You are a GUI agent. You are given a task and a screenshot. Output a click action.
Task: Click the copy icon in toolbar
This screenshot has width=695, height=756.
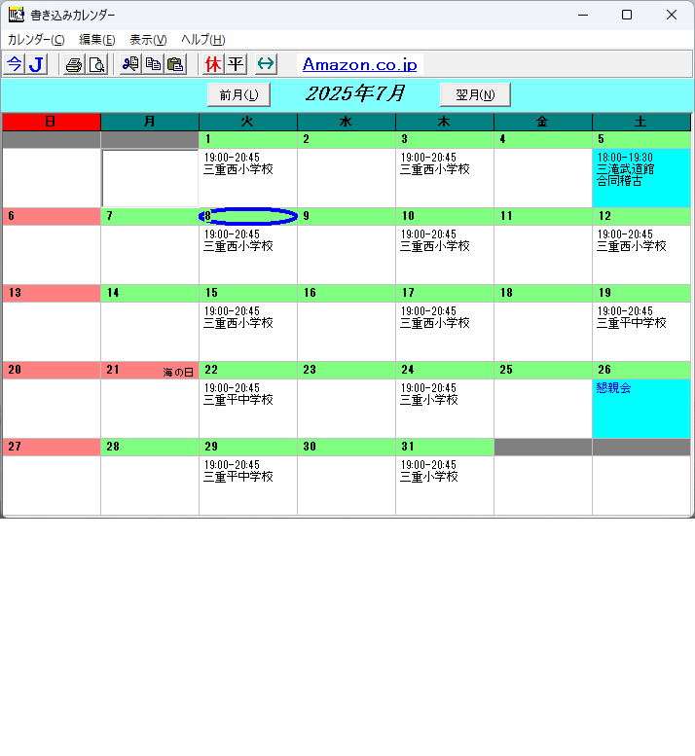(153, 64)
